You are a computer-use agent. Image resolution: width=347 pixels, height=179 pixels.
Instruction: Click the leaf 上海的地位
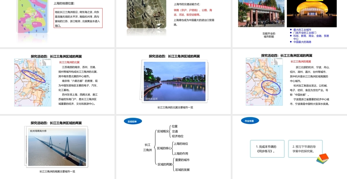(x=181, y=144)
